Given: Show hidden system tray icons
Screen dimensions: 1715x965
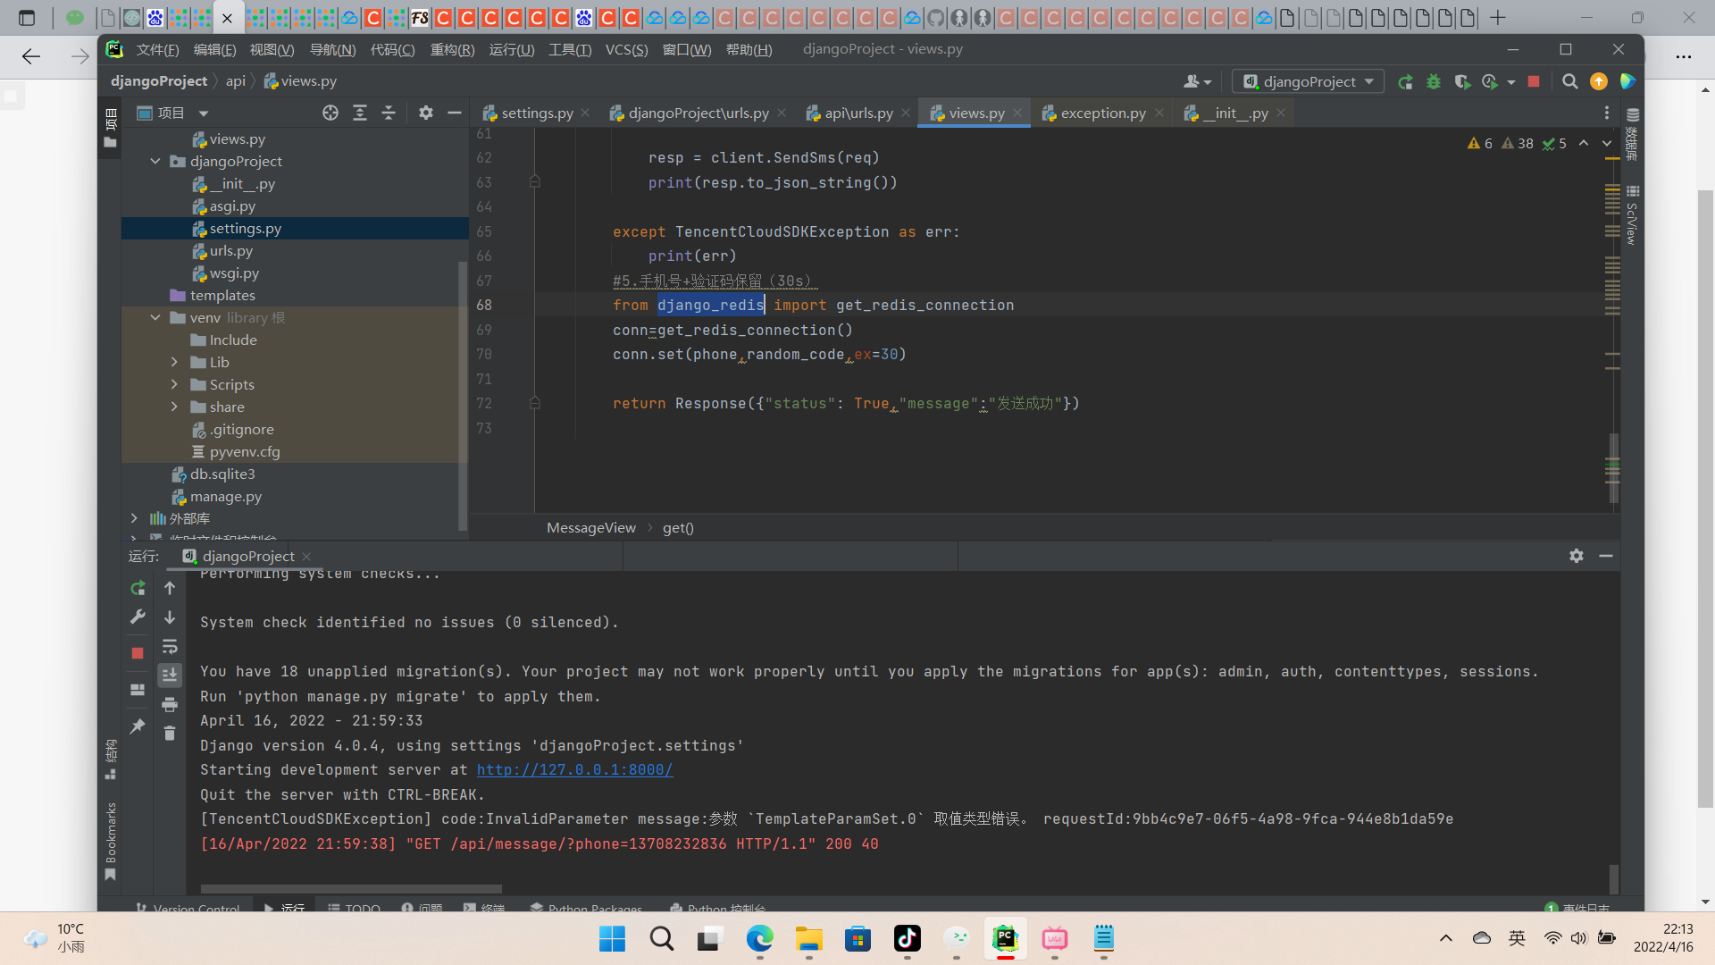Looking at the screenshot, I should (1446, 938).
